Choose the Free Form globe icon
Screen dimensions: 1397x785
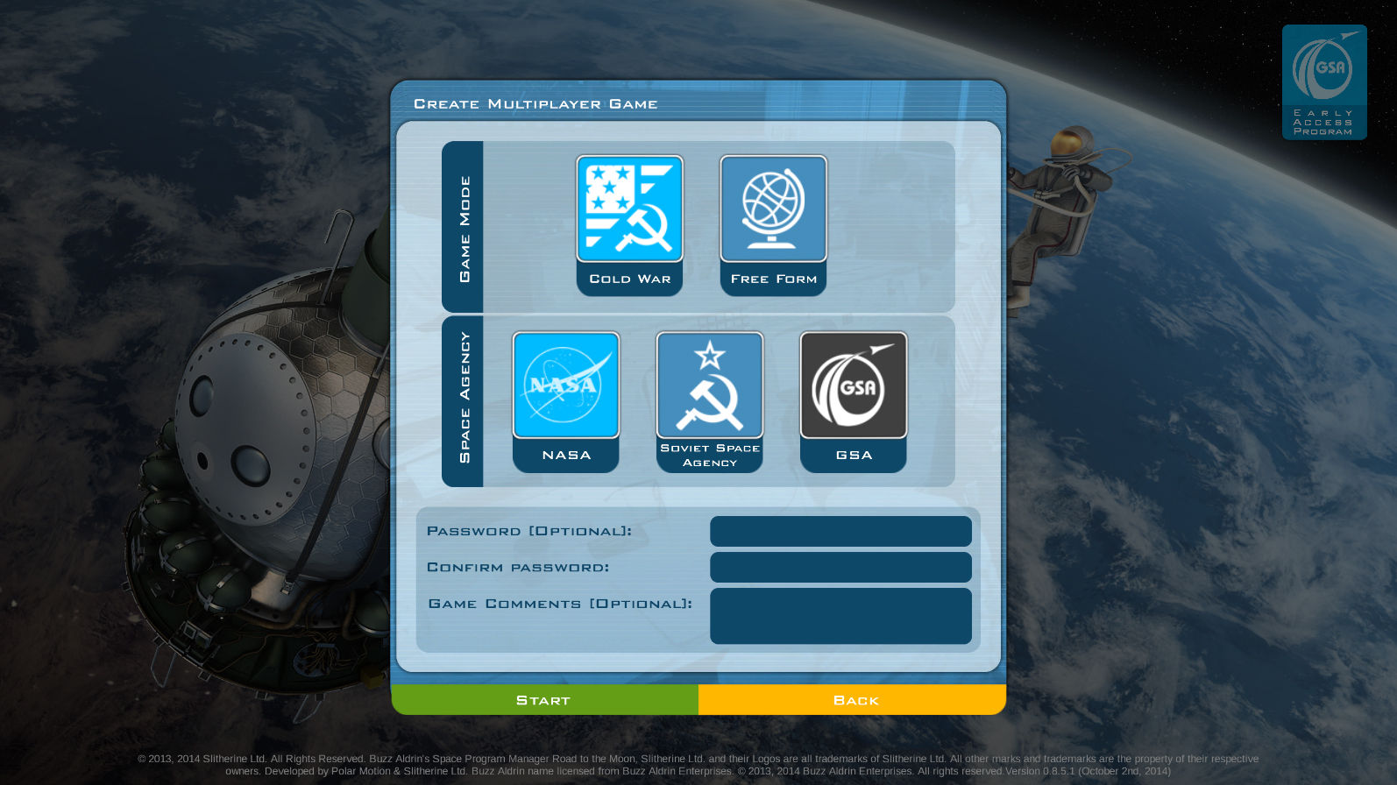[773, 209]
